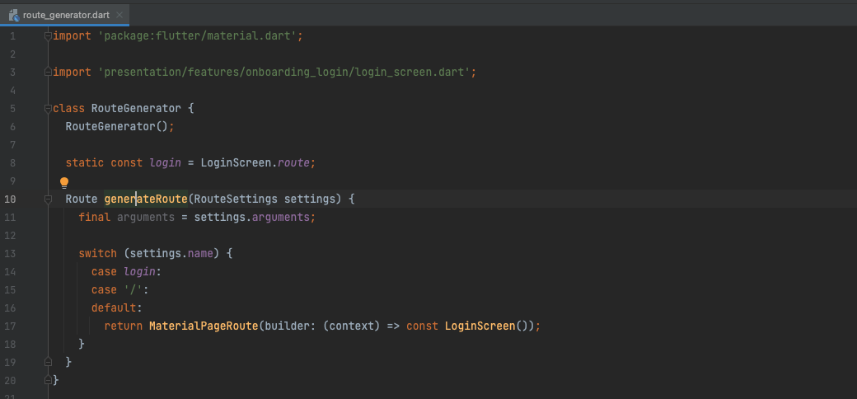Click the RouteGenerator class name on line 5

coord(136,108)
